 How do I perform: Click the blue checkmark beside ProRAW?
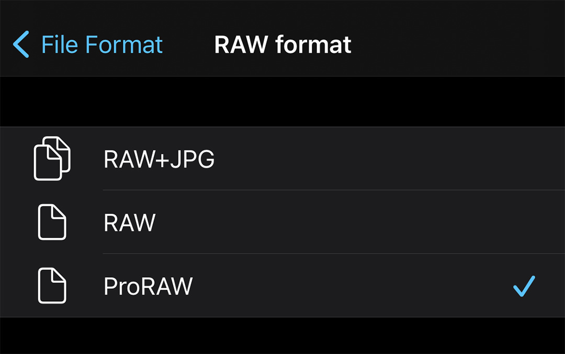pos(523,286)
